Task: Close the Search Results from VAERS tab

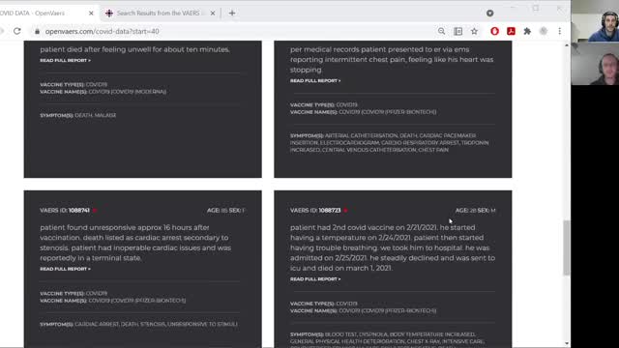Action: pyautogui.click(x=213, y=13)
